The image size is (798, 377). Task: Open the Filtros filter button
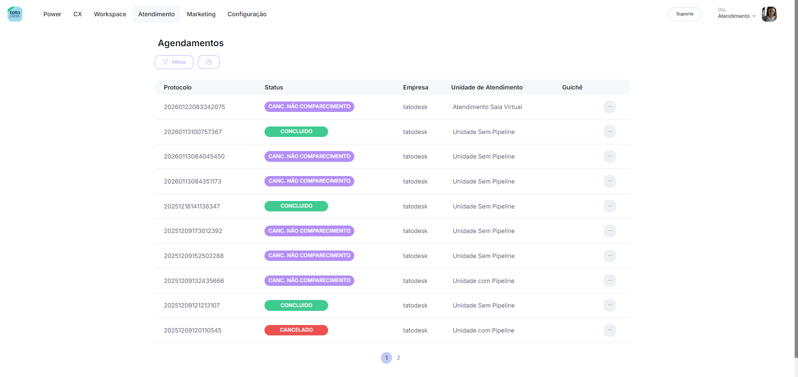click(174, 62)
